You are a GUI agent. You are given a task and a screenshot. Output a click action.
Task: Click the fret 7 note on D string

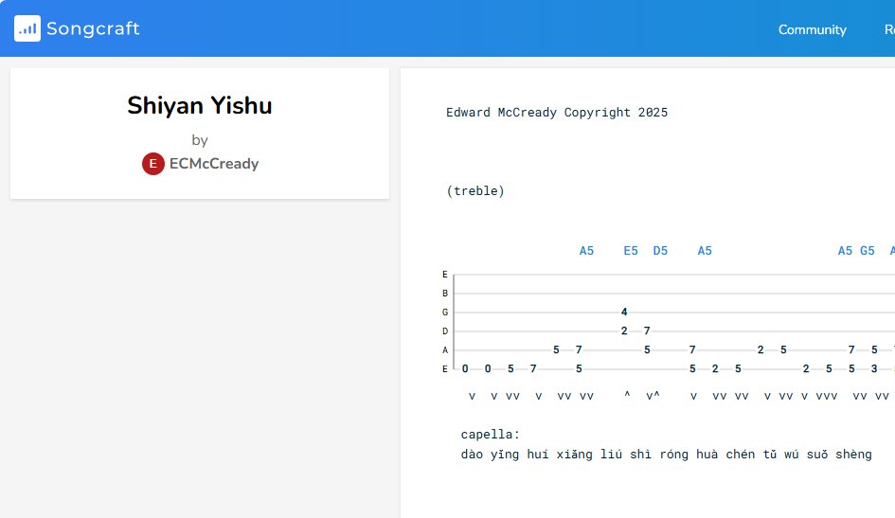click(x=647, y=330)
